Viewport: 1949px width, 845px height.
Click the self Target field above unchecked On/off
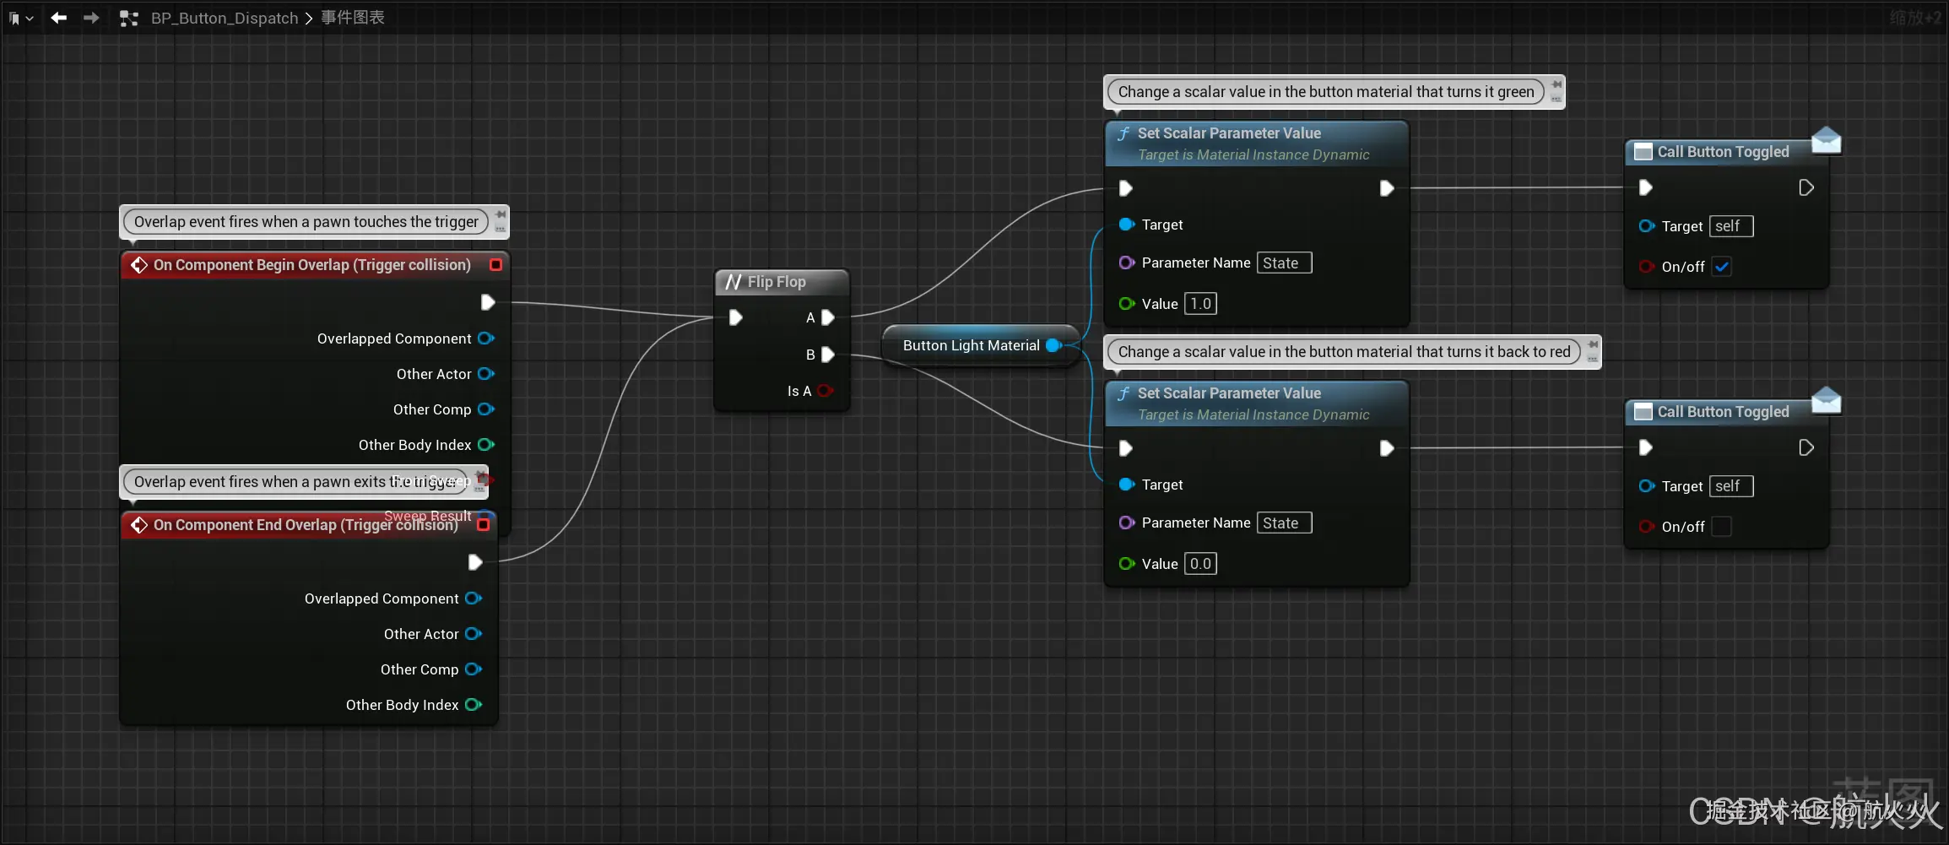1731,486
